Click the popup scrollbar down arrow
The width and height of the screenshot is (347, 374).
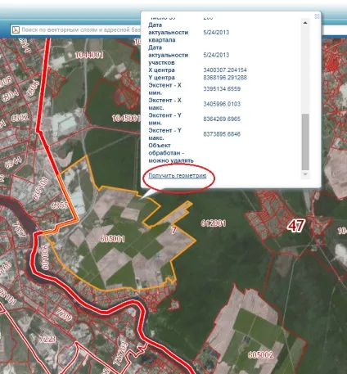pyautogui.click(x=305, y=174)
